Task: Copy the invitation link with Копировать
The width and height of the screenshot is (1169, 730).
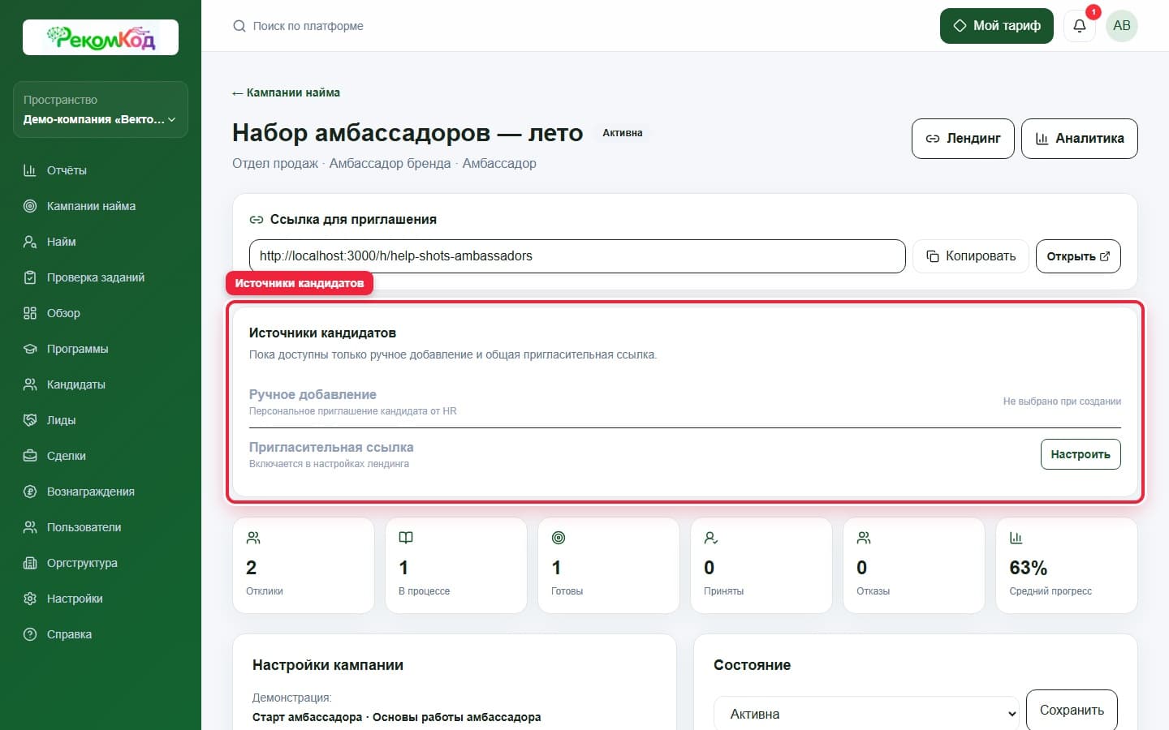Action: click(971, 256)
